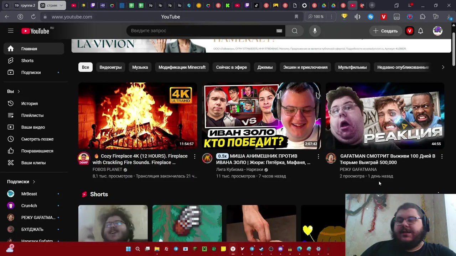Open the РЕАКЦИЯ video thumbnail
Viewport: 456px width, 256px height.
[x=385, y=116]
